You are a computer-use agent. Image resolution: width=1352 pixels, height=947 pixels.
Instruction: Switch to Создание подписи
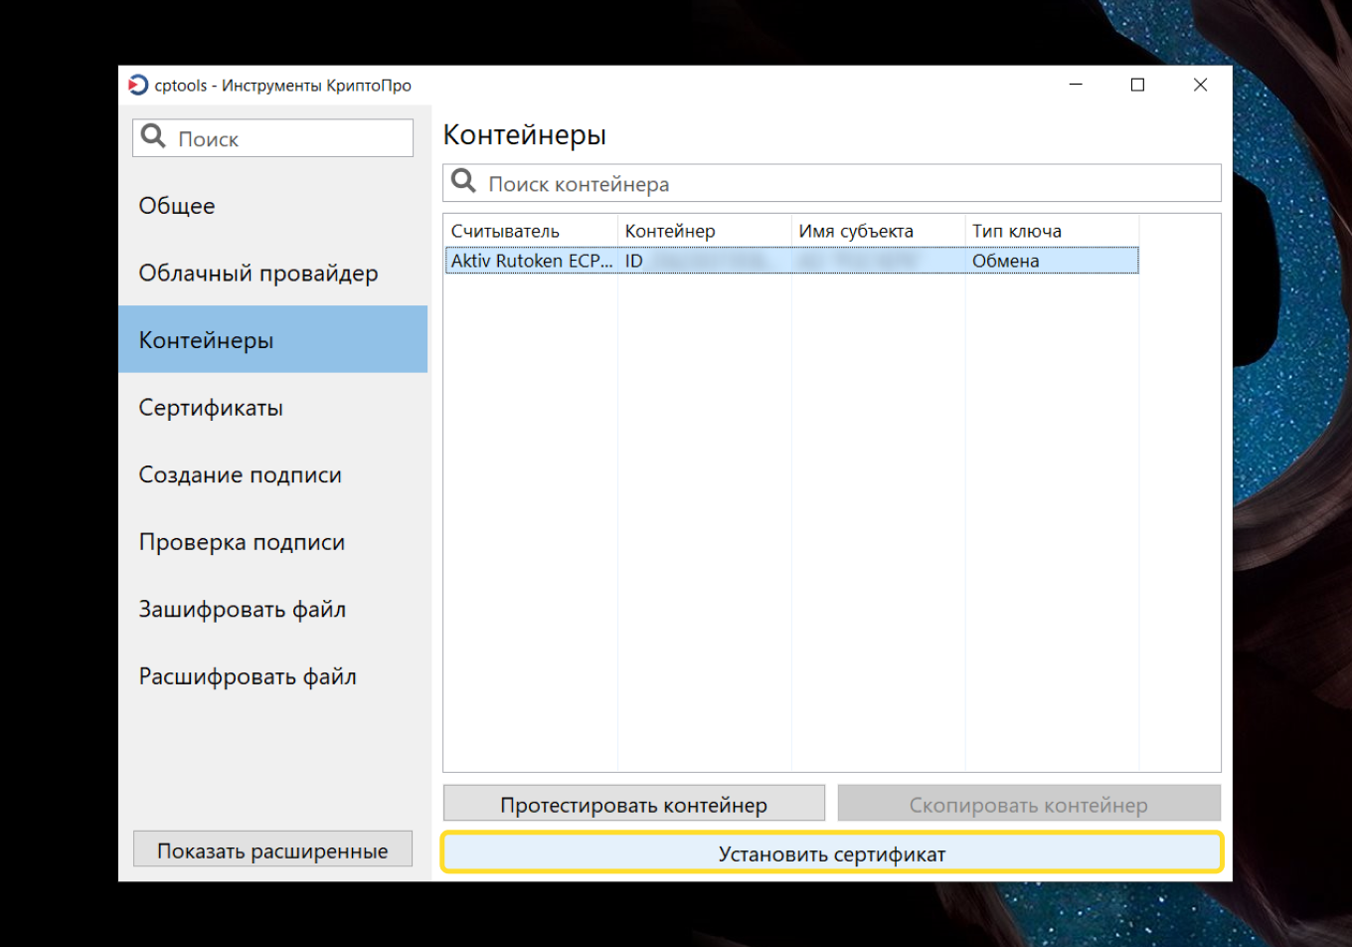point(241,475)
